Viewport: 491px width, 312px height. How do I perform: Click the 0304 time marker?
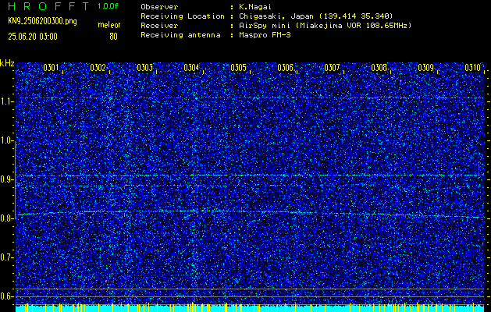pos(191,68)
